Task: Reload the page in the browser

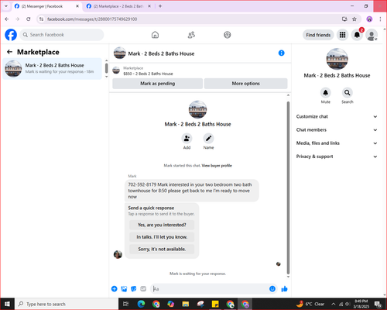Action: click(x=29, y=19)
